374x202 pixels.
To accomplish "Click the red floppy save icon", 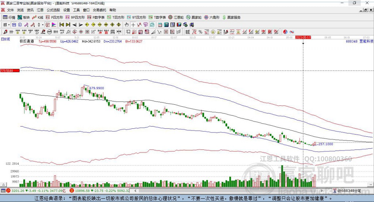I will pos(179,25).
